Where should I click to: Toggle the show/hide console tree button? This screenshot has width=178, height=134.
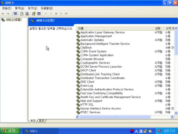[15, 14]
